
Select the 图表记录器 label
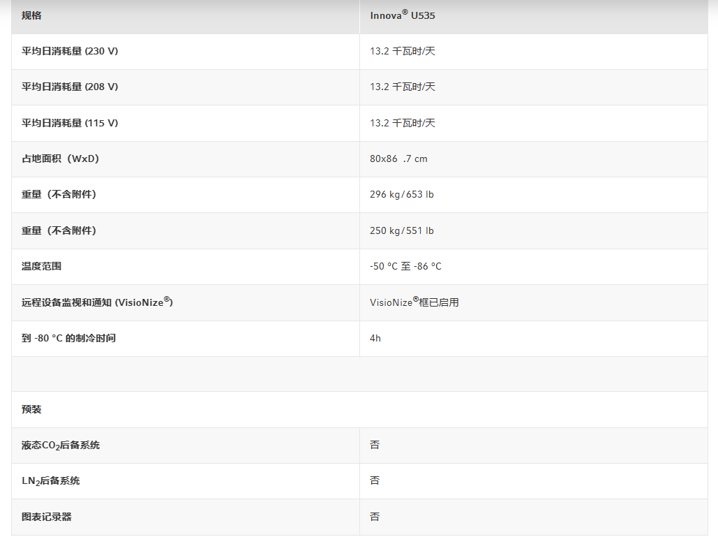tap(47, 517)
